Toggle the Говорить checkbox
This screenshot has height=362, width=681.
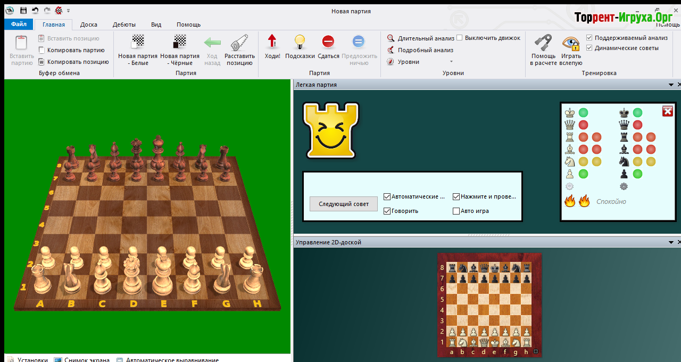pos(387,211)
